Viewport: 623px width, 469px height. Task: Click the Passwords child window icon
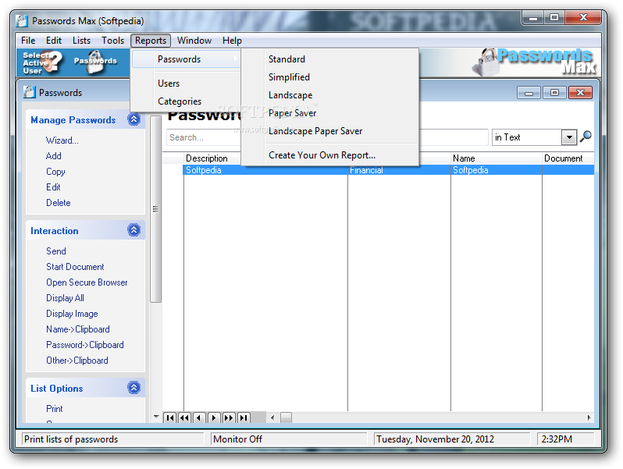(x=30, y=92)
